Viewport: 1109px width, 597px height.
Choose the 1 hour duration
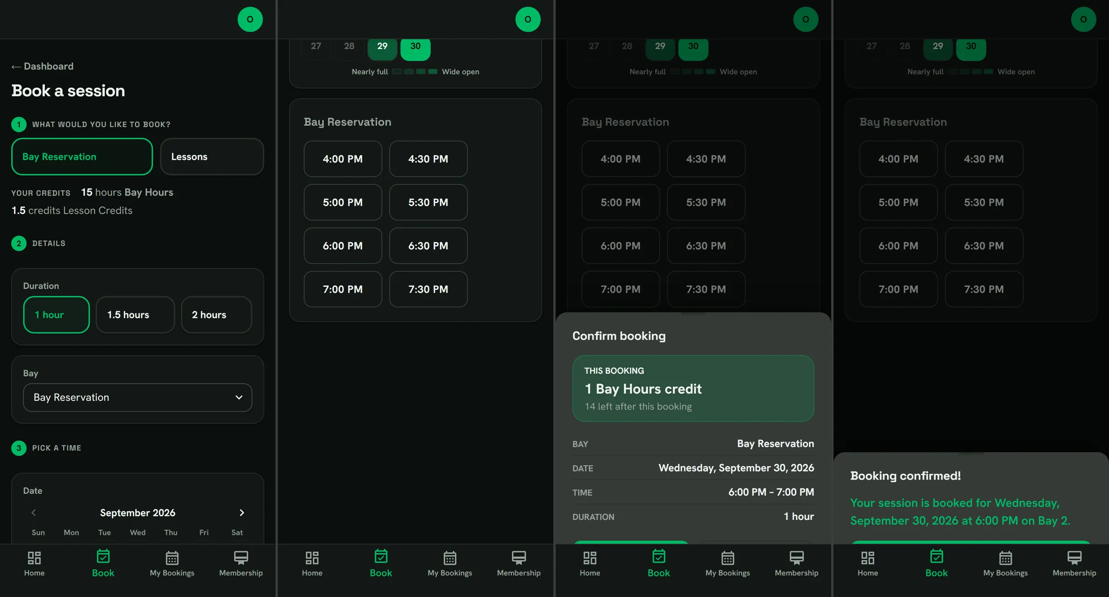[56, 315]
